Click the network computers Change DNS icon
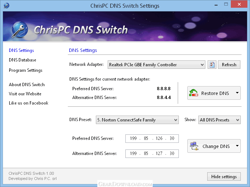250x187 pixels. click(194, 146)
